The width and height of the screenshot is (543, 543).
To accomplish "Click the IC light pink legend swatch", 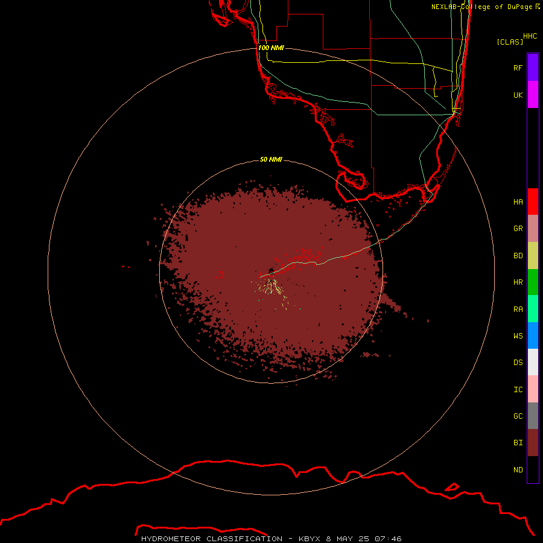I will click(533, 389).
